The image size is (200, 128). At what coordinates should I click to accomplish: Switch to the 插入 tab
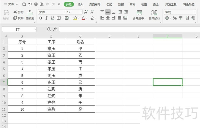80,4
